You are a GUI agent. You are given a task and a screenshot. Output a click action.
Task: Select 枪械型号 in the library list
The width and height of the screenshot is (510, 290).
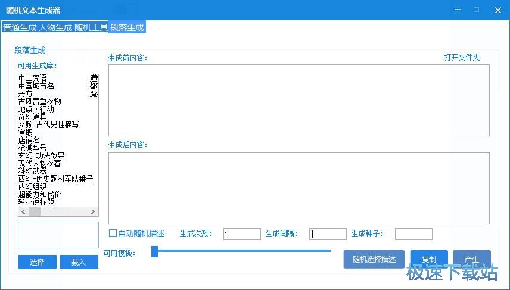coord(33,148)
